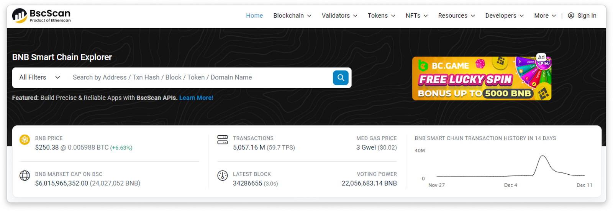Open the Home menu item

[x=254, y=16]
